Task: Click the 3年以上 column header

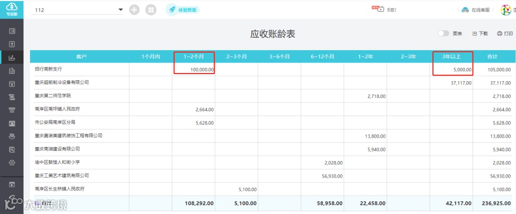Action: (451, 57)
